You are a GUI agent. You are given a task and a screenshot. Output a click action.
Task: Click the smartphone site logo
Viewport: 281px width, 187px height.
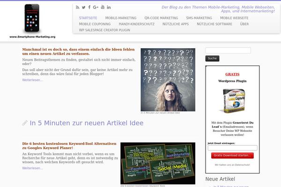pyautogui.click(x=32, y=18)
